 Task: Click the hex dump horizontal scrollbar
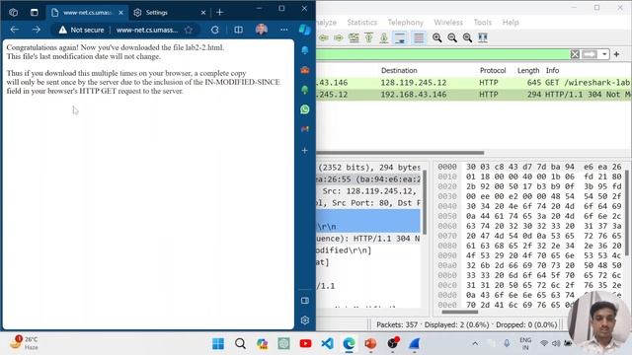pyautogui.click(x=459, y=312)
